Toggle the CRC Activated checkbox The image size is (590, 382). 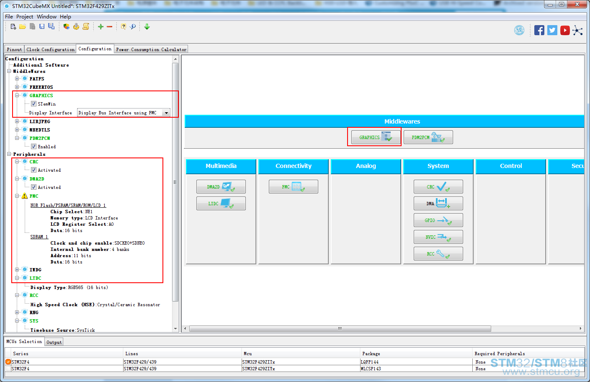[x=33, y=170]
